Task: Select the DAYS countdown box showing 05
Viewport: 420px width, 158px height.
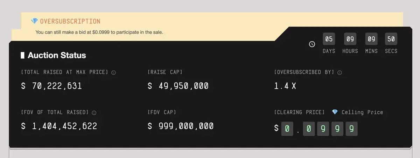Action: pyautogui.click(x=329, y=39)
